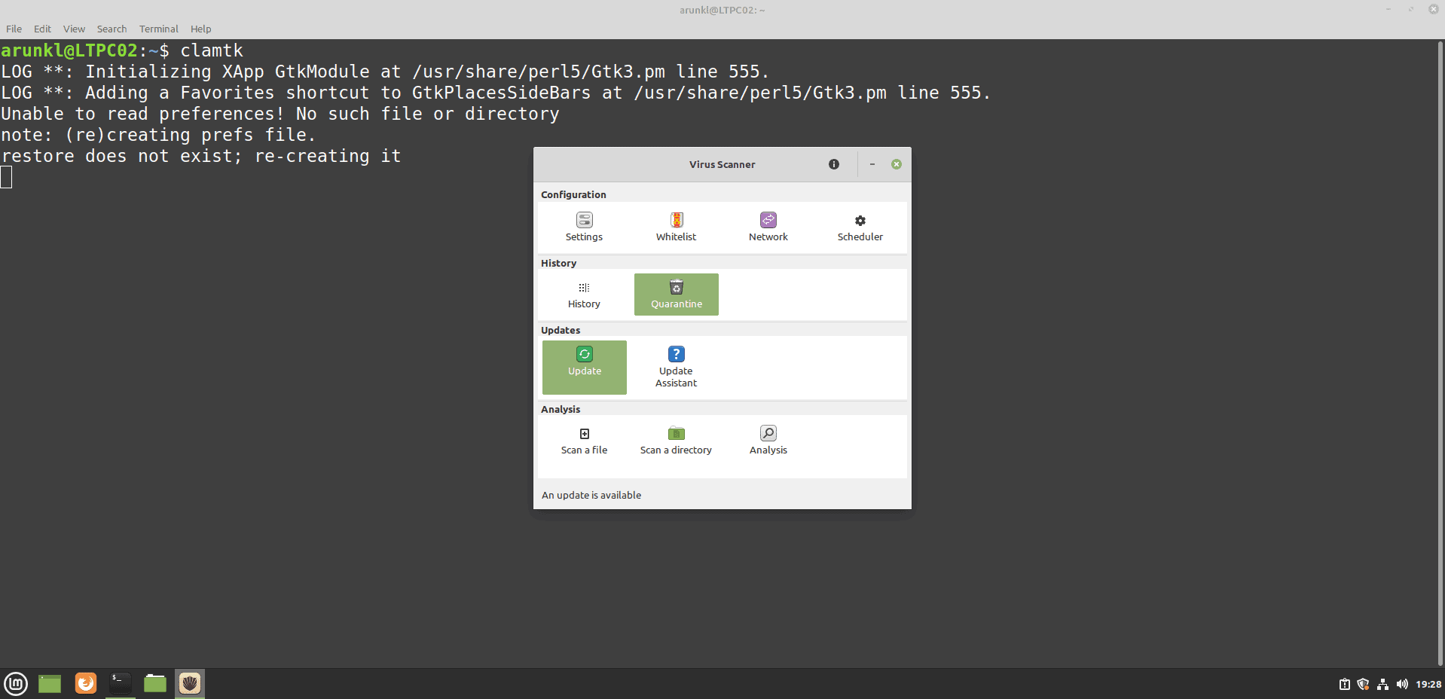Open Settings in Virus Scanner
Screen dimensions: 1445x699
(x=584, y=227)
